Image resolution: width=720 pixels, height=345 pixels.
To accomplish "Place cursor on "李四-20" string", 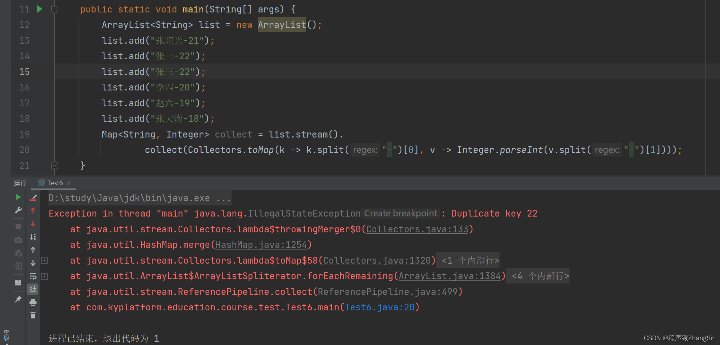I will (x=173, y=87).
